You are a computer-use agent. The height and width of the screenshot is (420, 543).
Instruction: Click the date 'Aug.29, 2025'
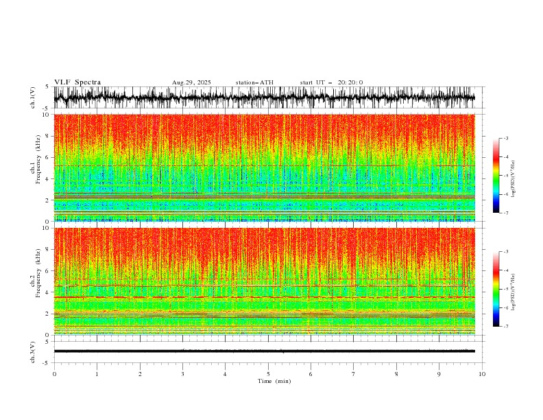tap(191, 82)
